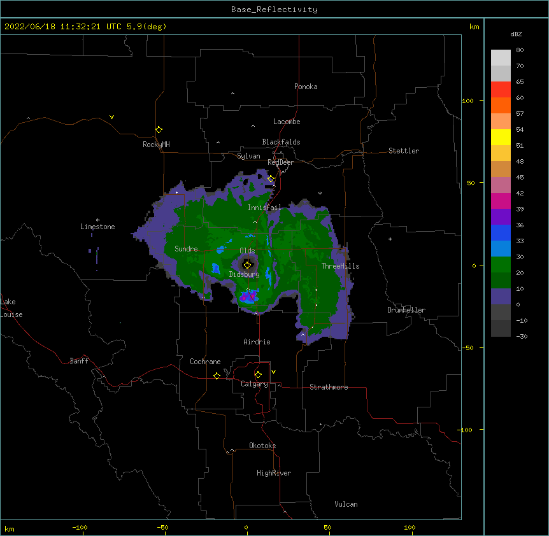549x536 pixels.
Task: Click the blue 36 dBZ legend swatch
Action: (x=501, y=232)
